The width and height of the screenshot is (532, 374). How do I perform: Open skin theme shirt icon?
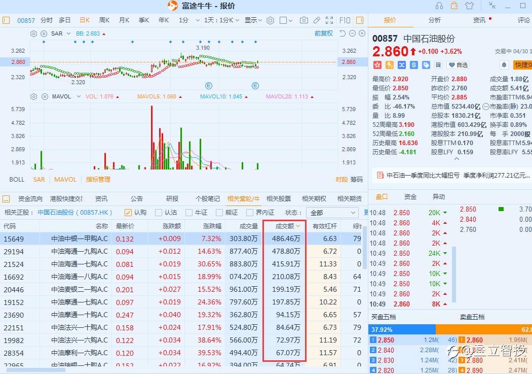469,6
